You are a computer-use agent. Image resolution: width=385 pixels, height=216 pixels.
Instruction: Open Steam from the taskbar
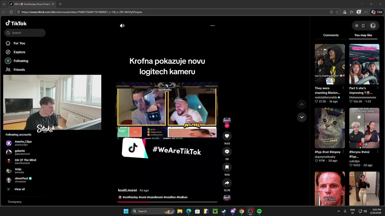pos(224,211)
